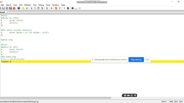Click the three dots icon in toolbar
This screenshot has width=184, height=103.
pos(76,9)
